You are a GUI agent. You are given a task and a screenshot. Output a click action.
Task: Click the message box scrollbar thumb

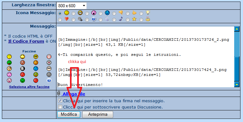[237, 69]
